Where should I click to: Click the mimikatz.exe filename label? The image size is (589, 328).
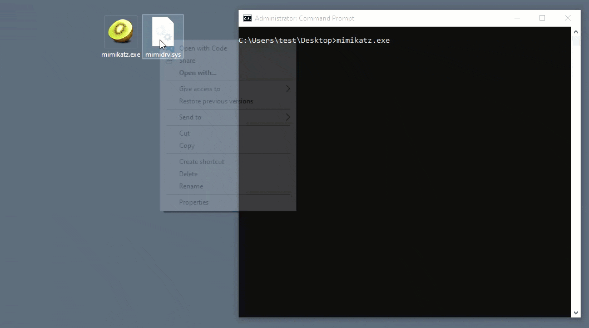coord(120,54)
